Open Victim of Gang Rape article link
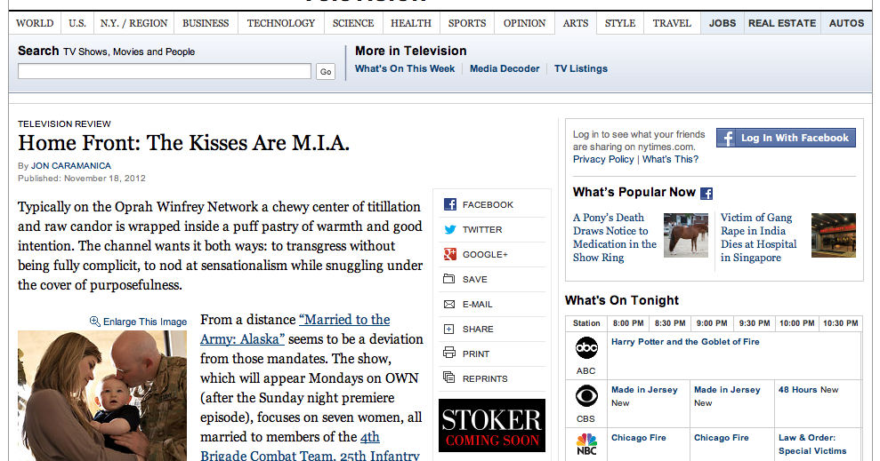Image resolution: width=880 pixels, height=461 pixels. 758,237
